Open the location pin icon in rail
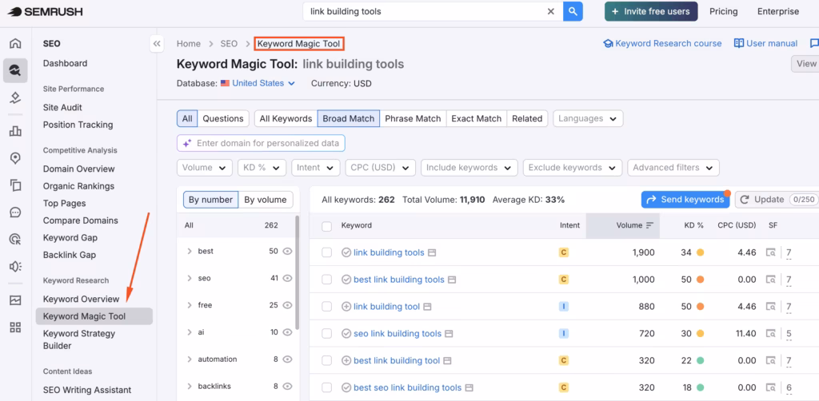Viewport: 819px width, 401px height. pos(16,158)
